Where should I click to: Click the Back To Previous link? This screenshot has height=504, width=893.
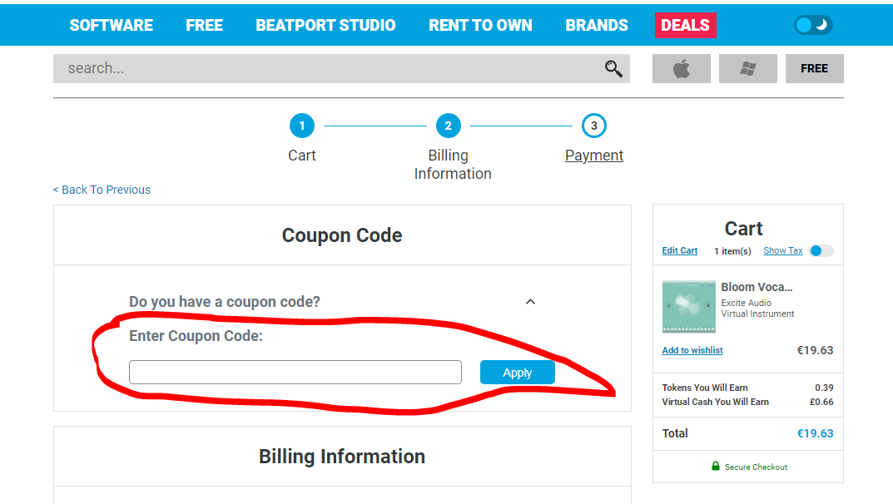[x=102, y=190]
